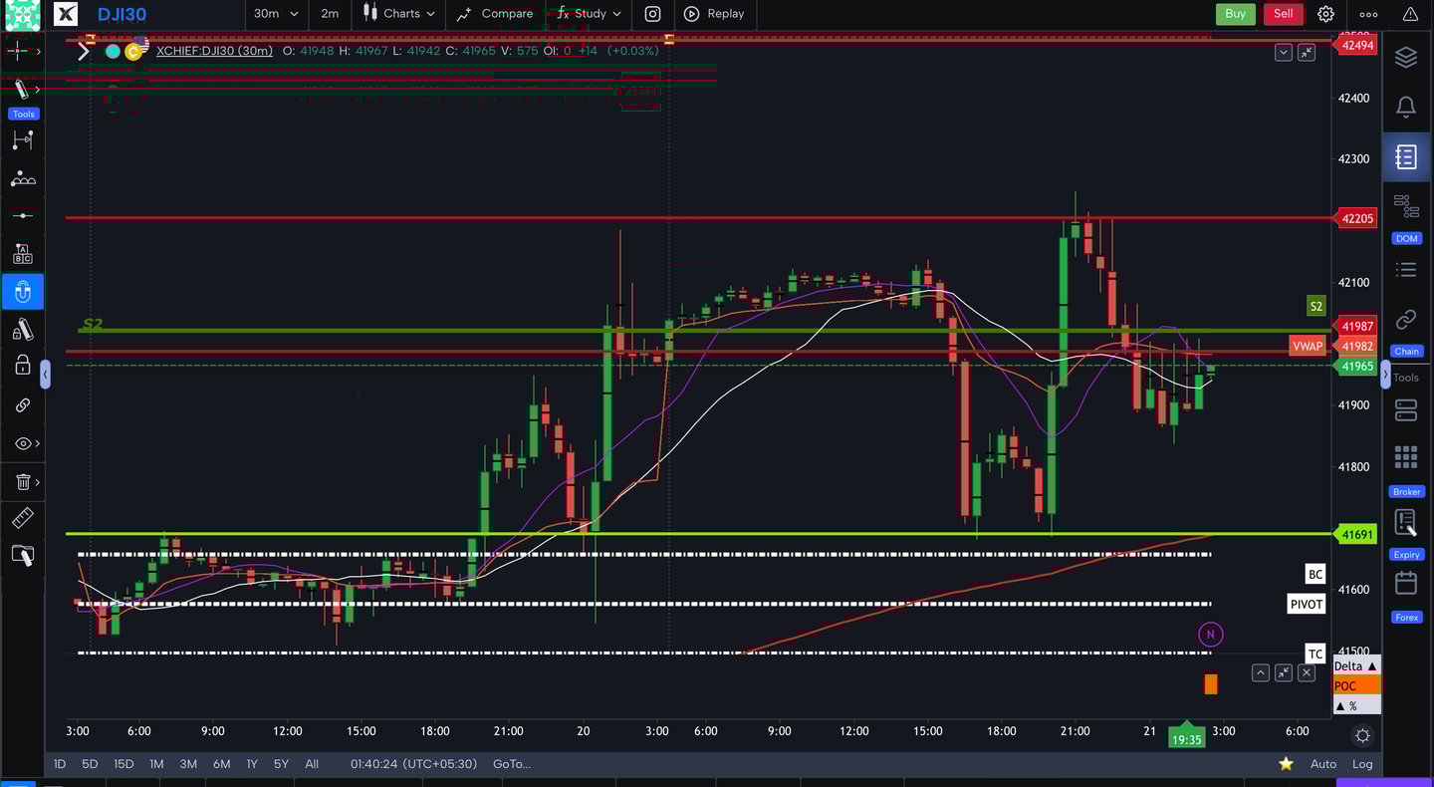1434x787 pixels.
Task: Click the warning triangle alert icon
Action: (1410, 14)
